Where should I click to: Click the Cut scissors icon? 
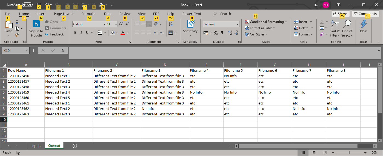click(x=17, y=22)
